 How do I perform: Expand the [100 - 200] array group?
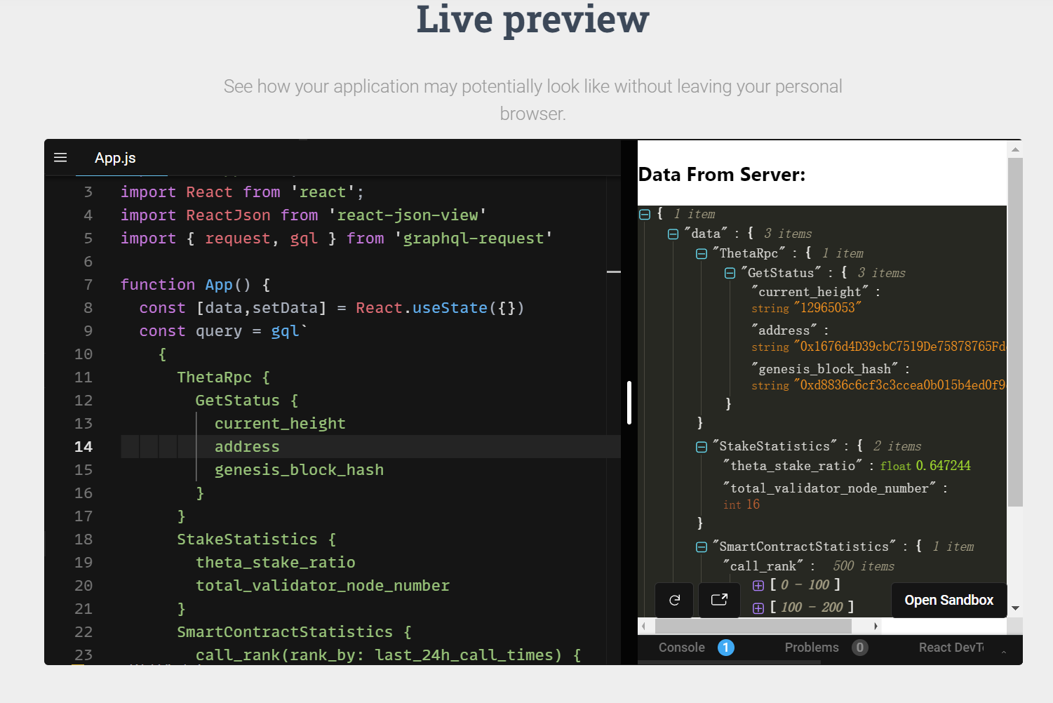[758, 608]
